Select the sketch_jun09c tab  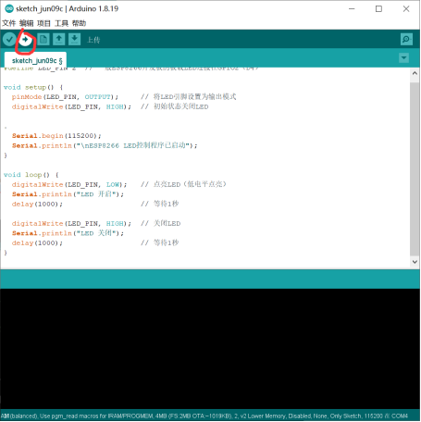point(35,60)
